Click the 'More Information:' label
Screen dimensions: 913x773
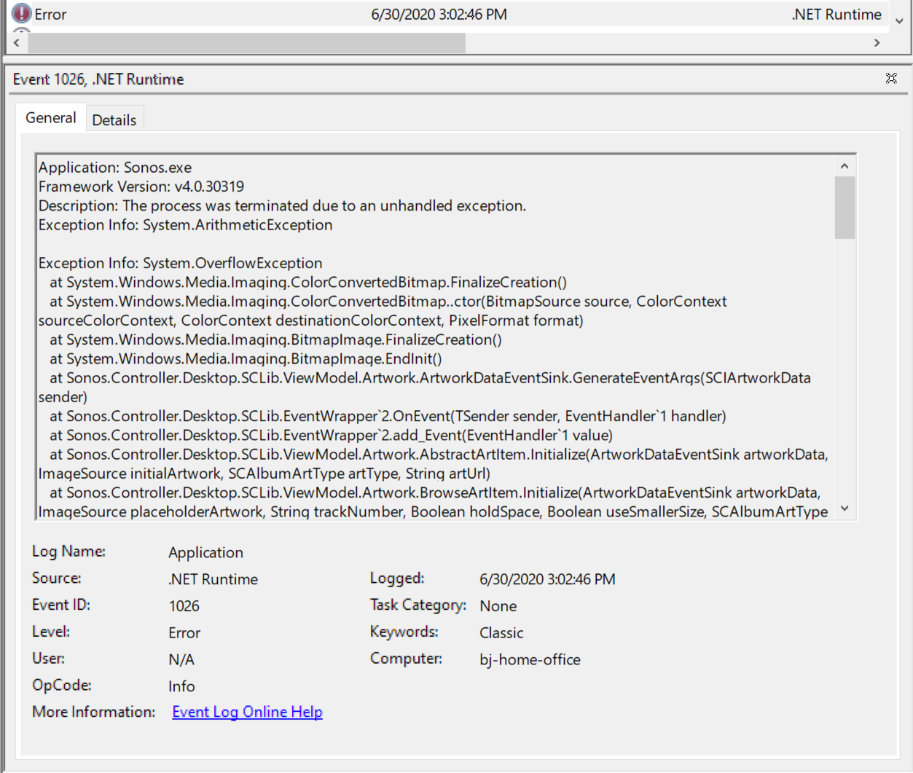[x=94, y=712]
